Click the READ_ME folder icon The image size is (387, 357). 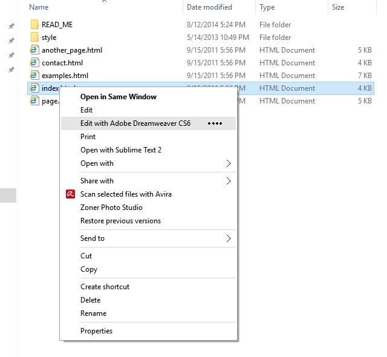pyautogui.click(x=34, y=25)
